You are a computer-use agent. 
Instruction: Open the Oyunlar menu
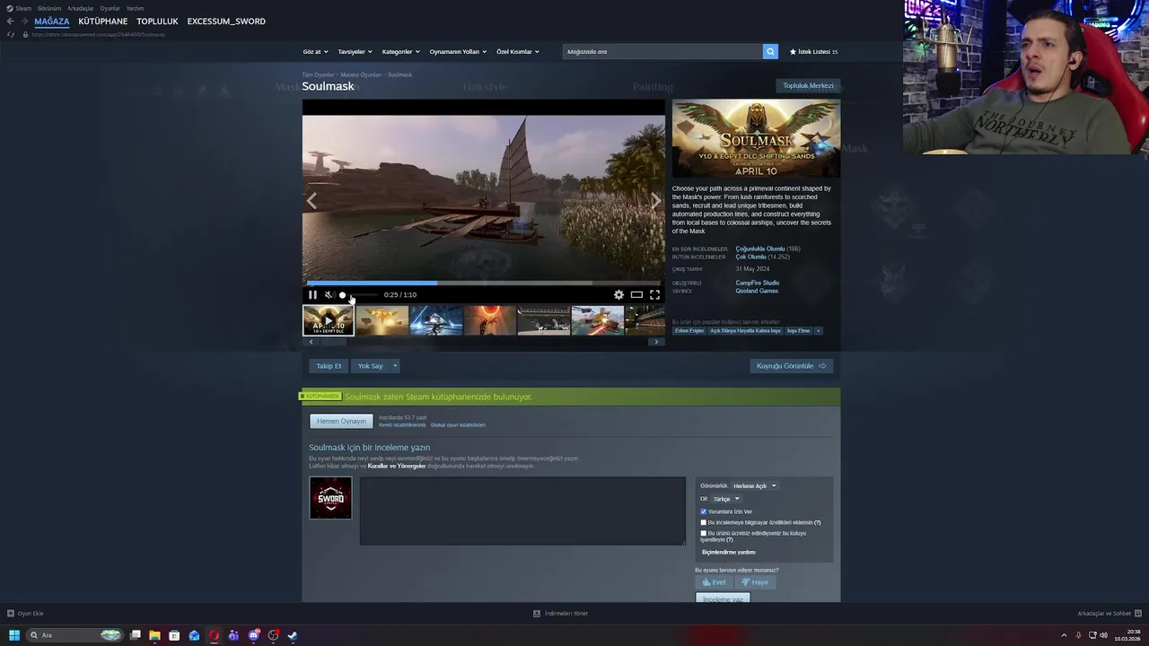point(110,8)
